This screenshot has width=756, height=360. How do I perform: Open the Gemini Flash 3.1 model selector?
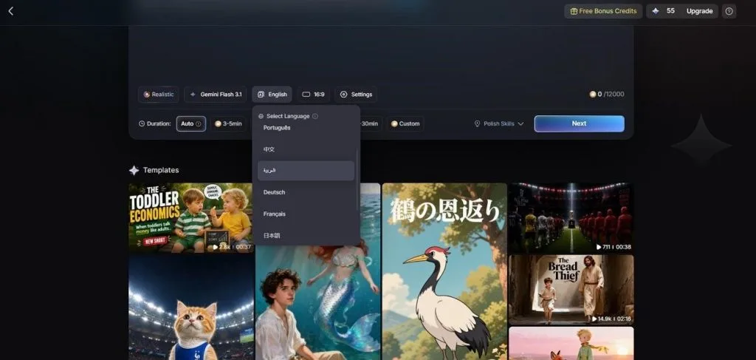[x=216, y=95]
